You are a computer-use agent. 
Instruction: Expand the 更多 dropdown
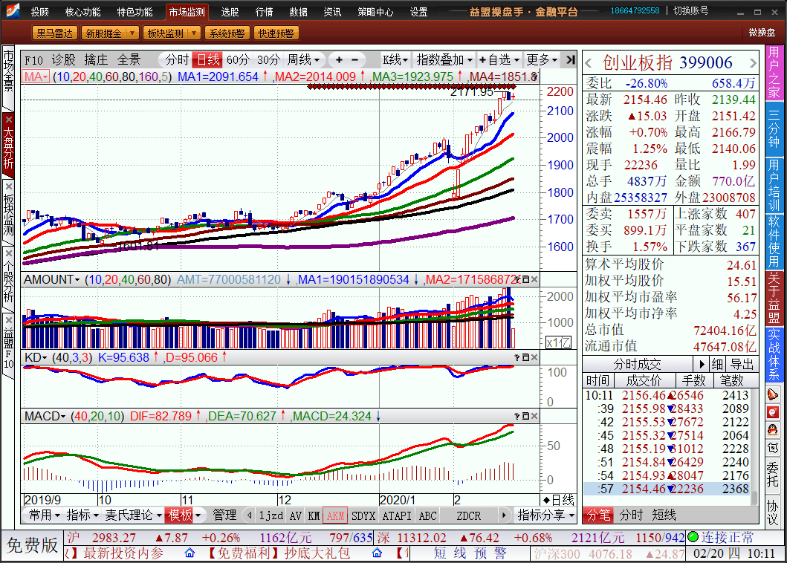pyautogui.click(x=542, y=59)
